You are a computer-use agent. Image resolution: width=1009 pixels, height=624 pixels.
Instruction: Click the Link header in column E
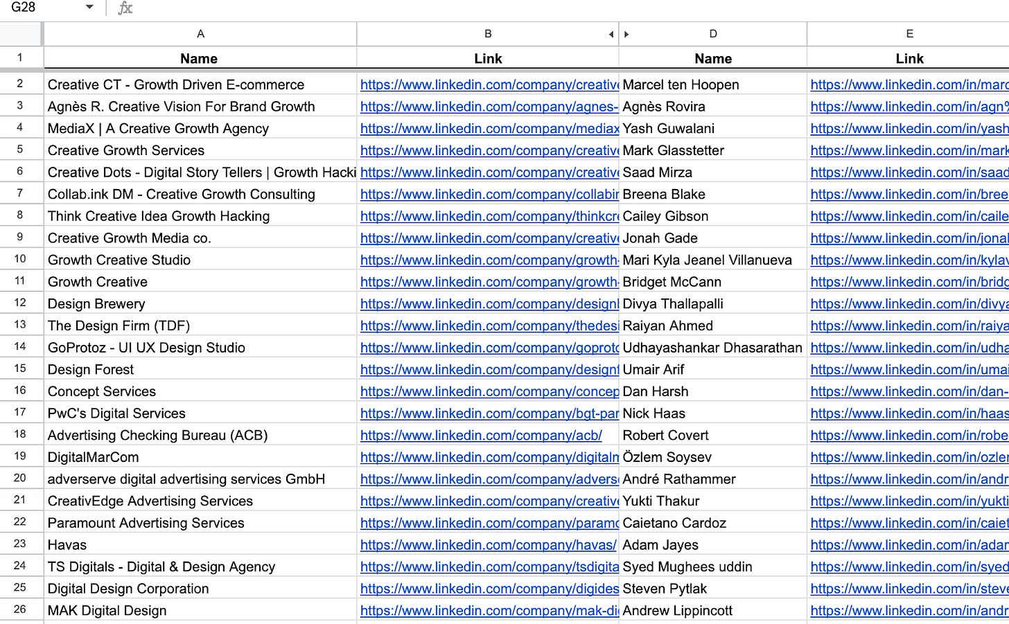pos(909,59)
